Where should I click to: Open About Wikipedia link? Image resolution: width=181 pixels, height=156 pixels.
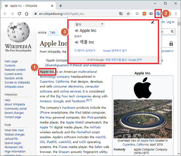point(15,104)
